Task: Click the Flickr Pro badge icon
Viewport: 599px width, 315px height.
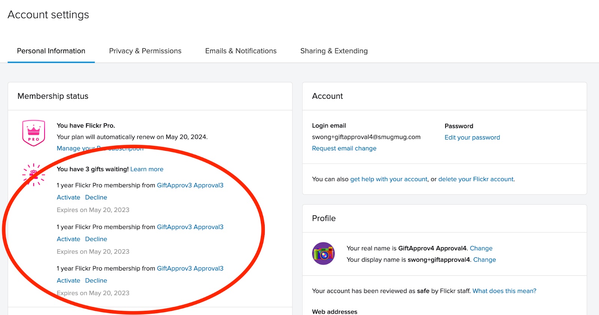Action: coord(34,133)
